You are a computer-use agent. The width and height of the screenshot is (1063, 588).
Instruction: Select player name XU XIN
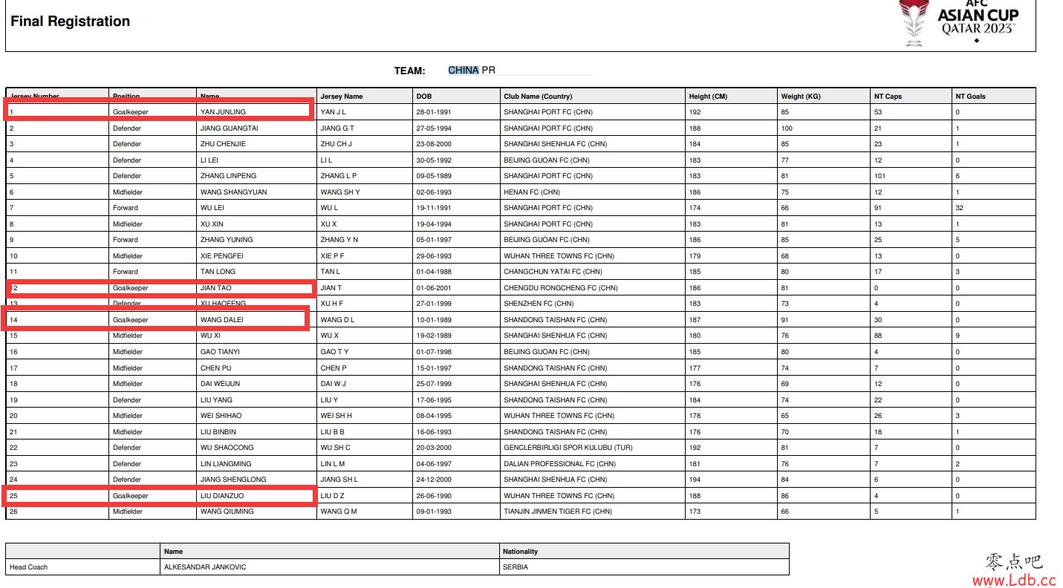pyautogui.click(x=212, y=224)
